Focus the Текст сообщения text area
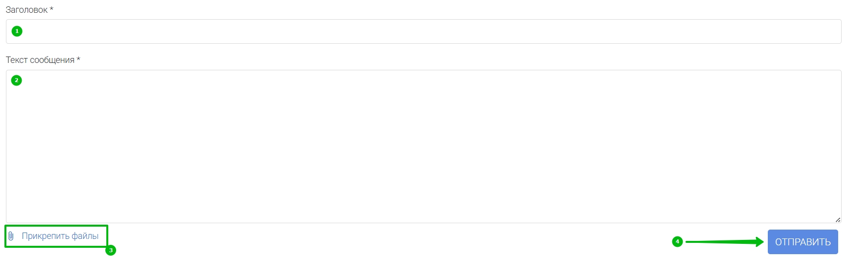 tap(423, 147)
